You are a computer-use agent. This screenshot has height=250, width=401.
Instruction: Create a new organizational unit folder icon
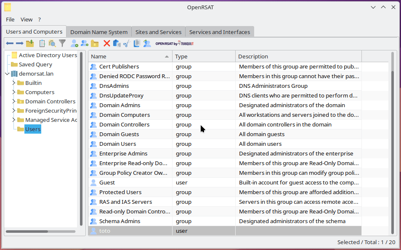point(95,43)
